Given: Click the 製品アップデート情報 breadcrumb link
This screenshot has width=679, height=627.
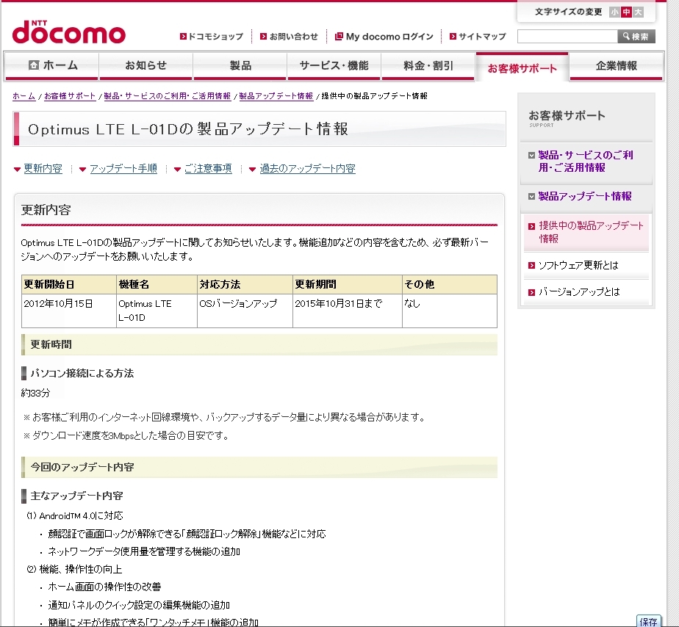Looking at the screenshot, I should coord(276,96).
